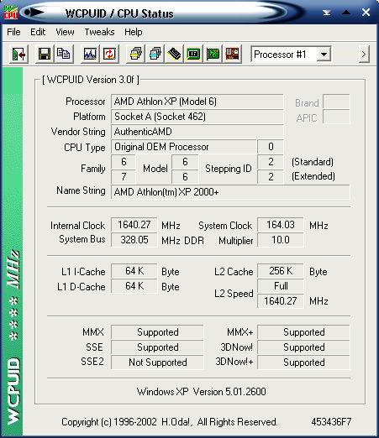Click the SSE2 Not Supported field
This screenshot has width=379, height=438.
pyautogui.click(x=157, y=362)
